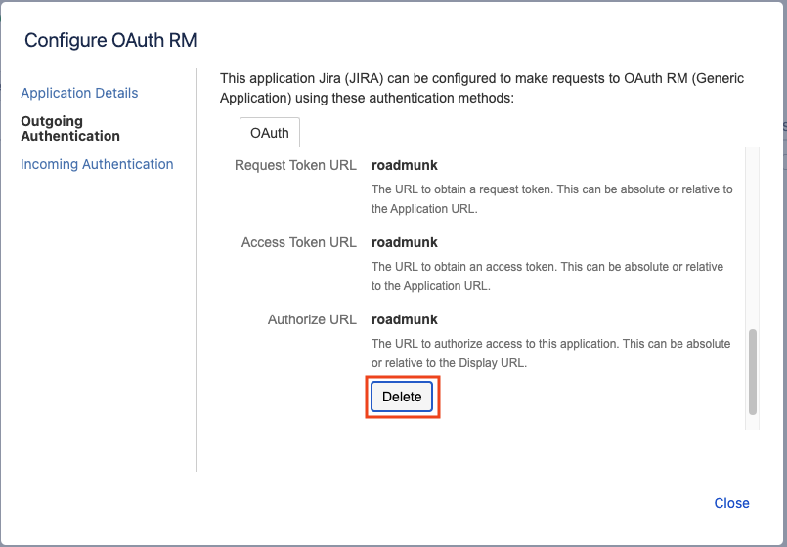Viewport: 787px width, 547px height.
Task: Click the authorize access description text
Action: pyautogui.click(x=550, y=353)
